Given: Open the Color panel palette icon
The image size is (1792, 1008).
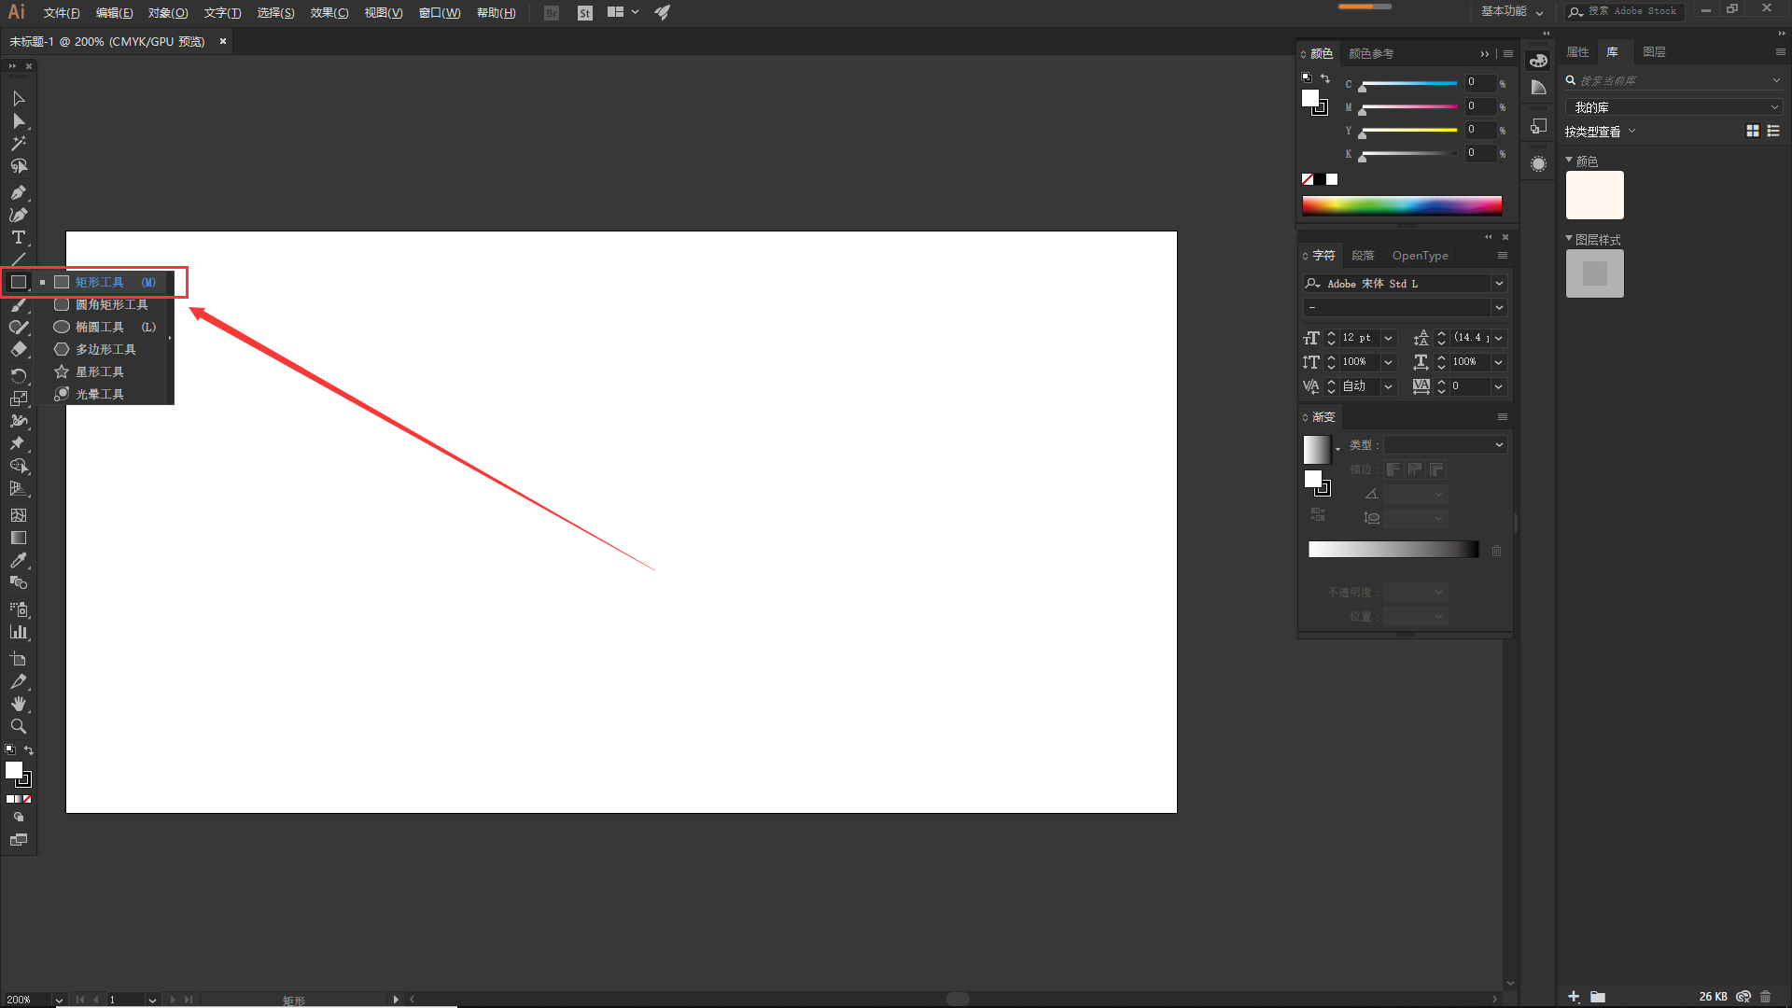Looking at the screenshot, I should [x=1538, y=61].
